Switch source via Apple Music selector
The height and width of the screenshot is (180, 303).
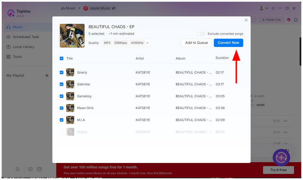point(99,8)
